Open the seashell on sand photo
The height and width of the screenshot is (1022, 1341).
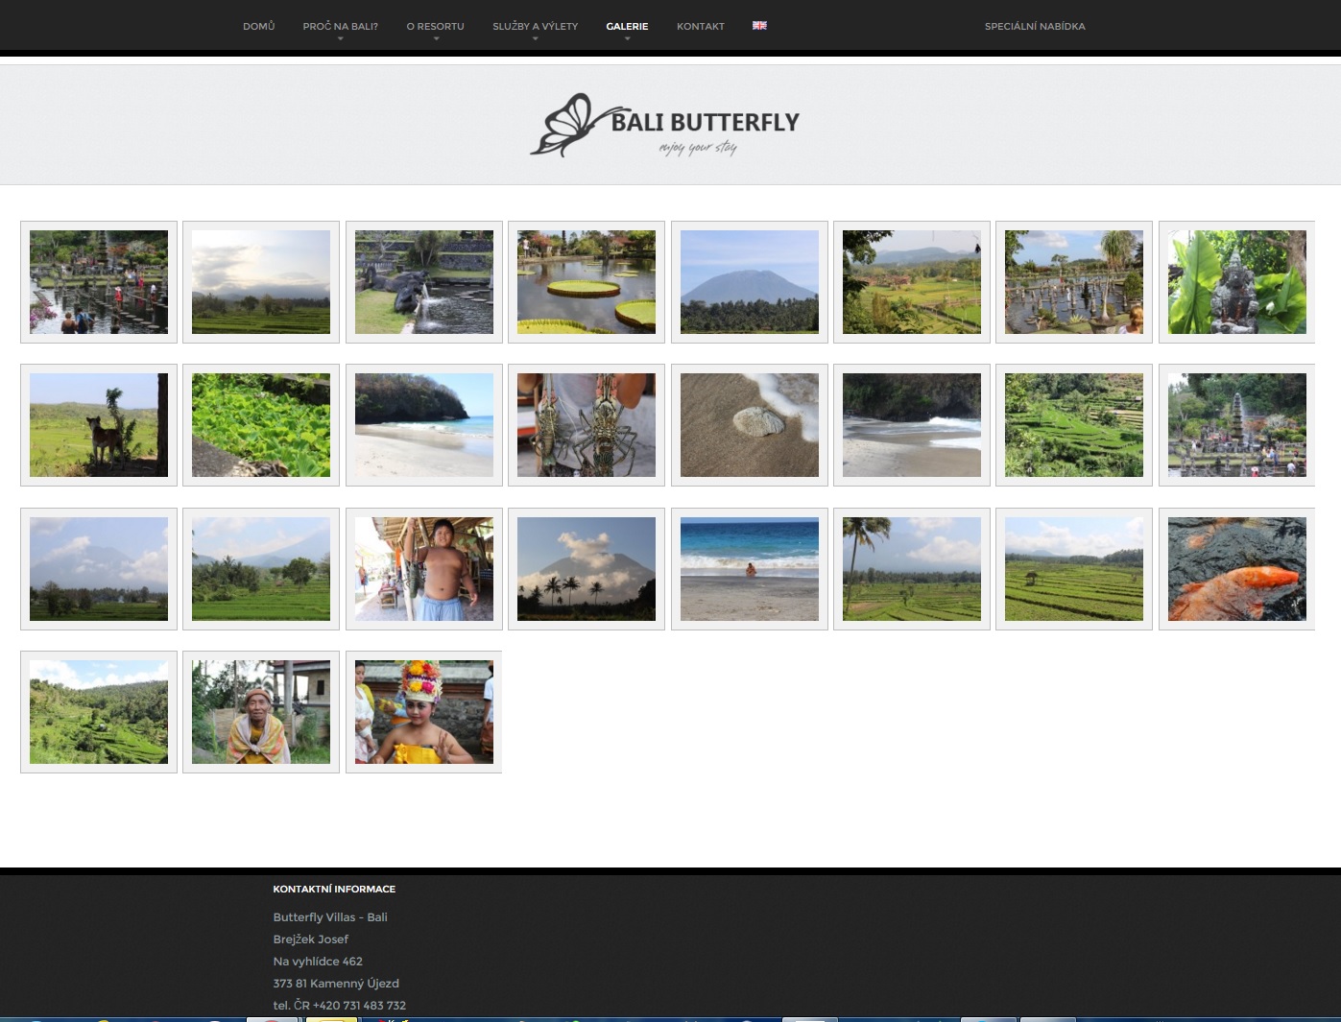tap(750, 425)
